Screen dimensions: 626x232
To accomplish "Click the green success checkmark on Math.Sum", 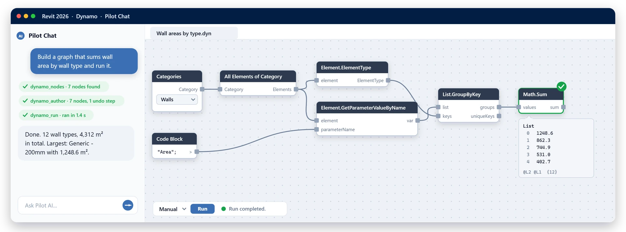I will pos(561,87).
